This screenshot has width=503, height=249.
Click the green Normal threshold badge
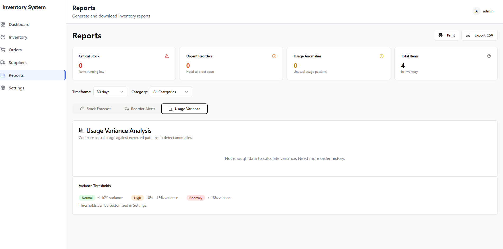87,198
